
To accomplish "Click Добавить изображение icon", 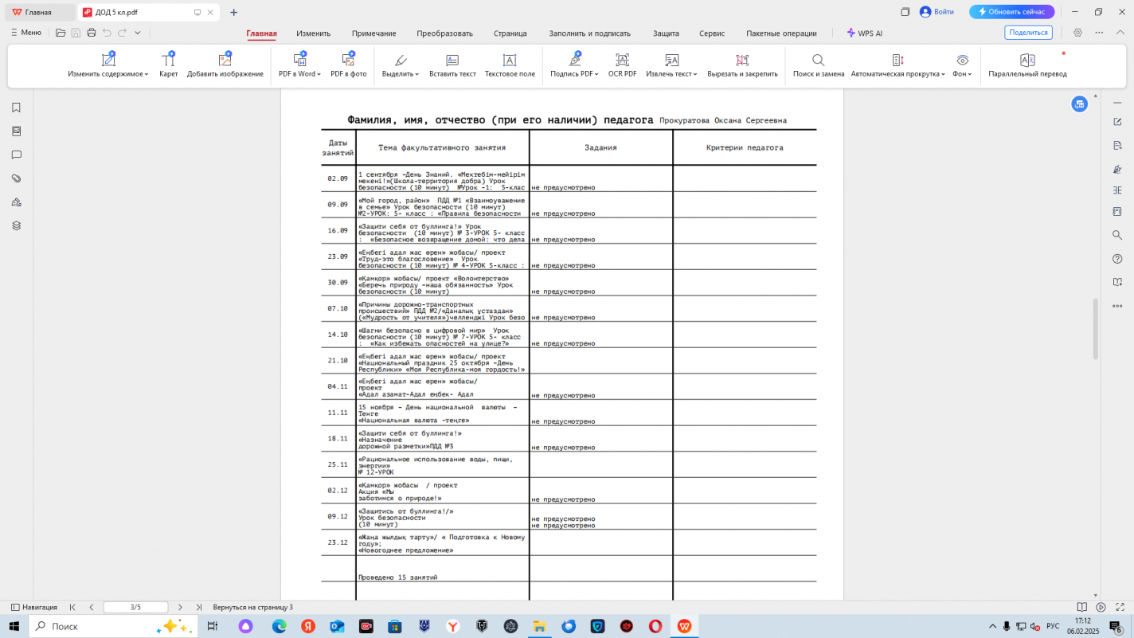I will pyautogui.click(x=225, y=61).
